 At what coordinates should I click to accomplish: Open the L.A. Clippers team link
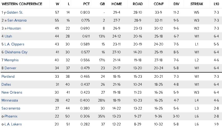(14, 44)
